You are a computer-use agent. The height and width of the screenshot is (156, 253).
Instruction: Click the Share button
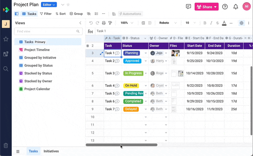(x=207, y=7)
